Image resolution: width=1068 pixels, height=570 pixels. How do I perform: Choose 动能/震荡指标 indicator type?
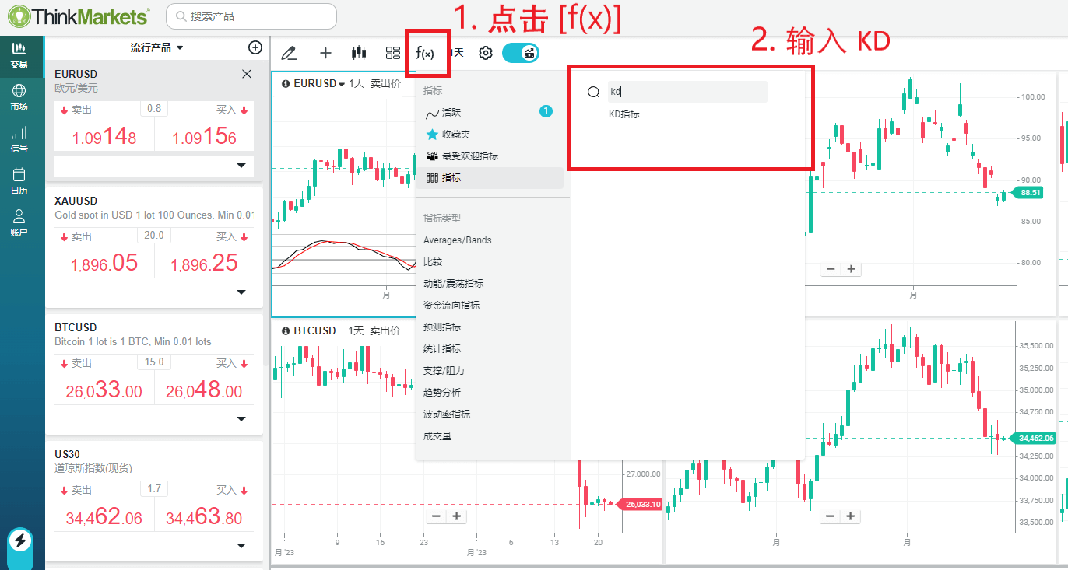pos(453,283)
